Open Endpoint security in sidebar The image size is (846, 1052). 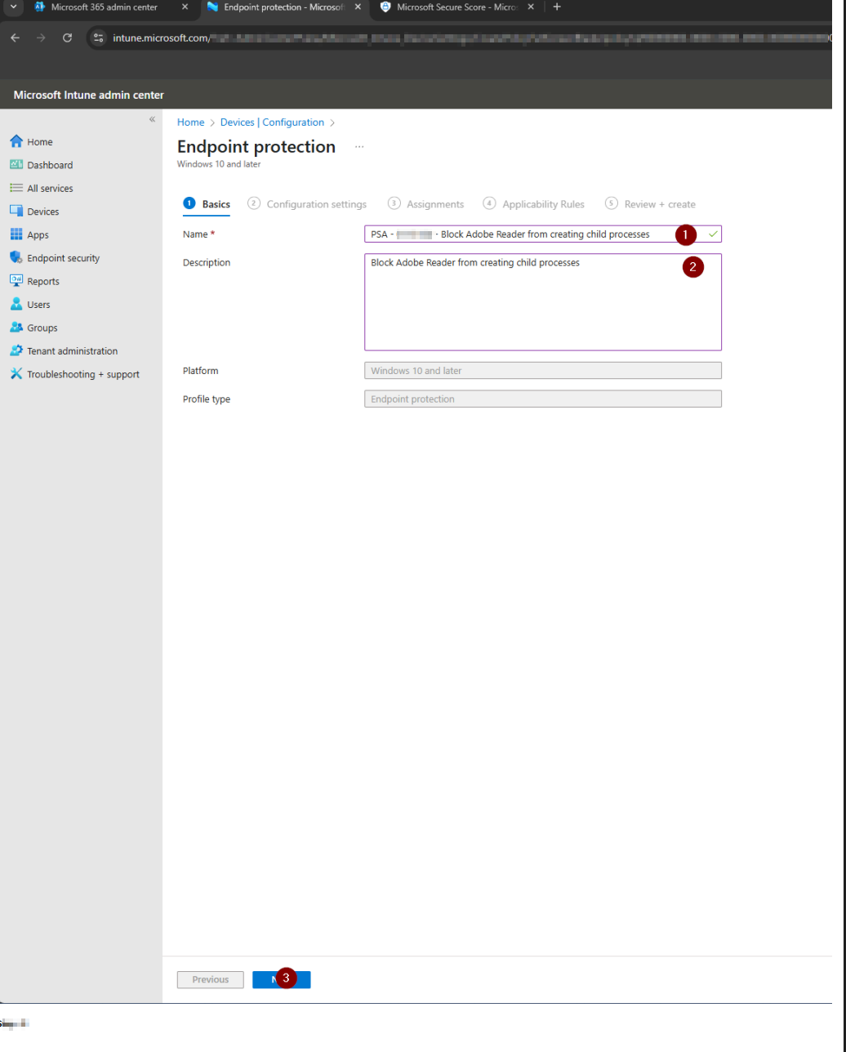(x=54, y=258)
